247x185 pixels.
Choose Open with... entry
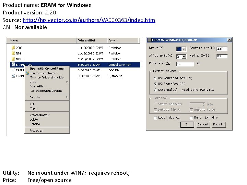[x=47, y=86]
